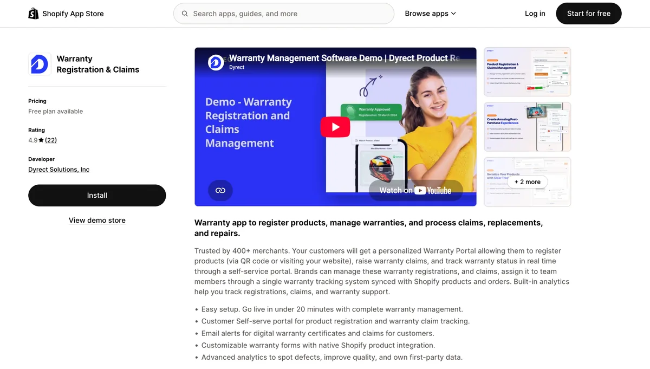Play the YouTube demo video
650x369 pixels.
click(x=335, y=127)
